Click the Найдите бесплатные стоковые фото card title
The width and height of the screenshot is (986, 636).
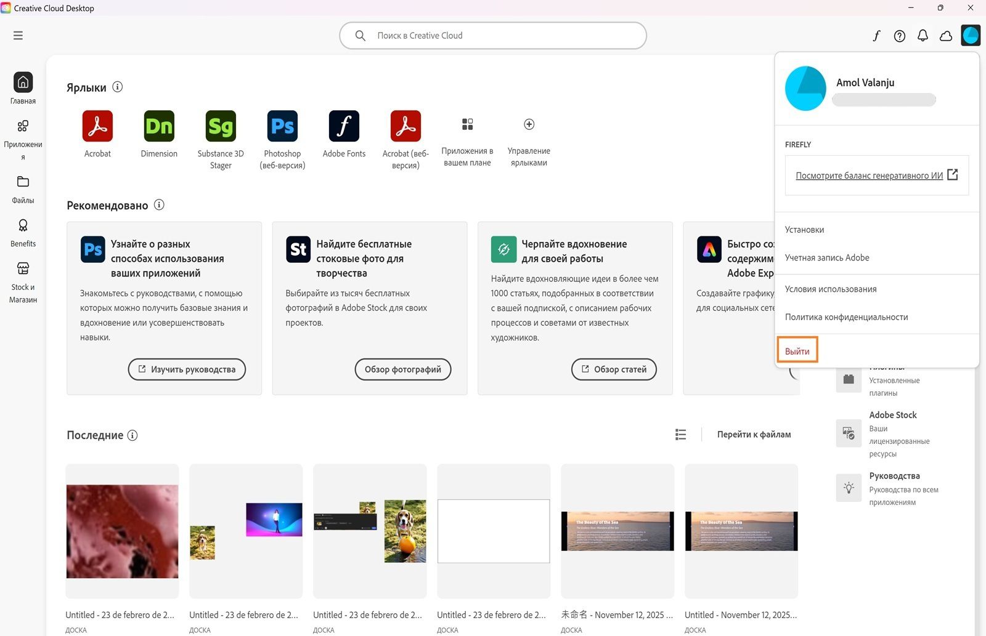point(364,259)
